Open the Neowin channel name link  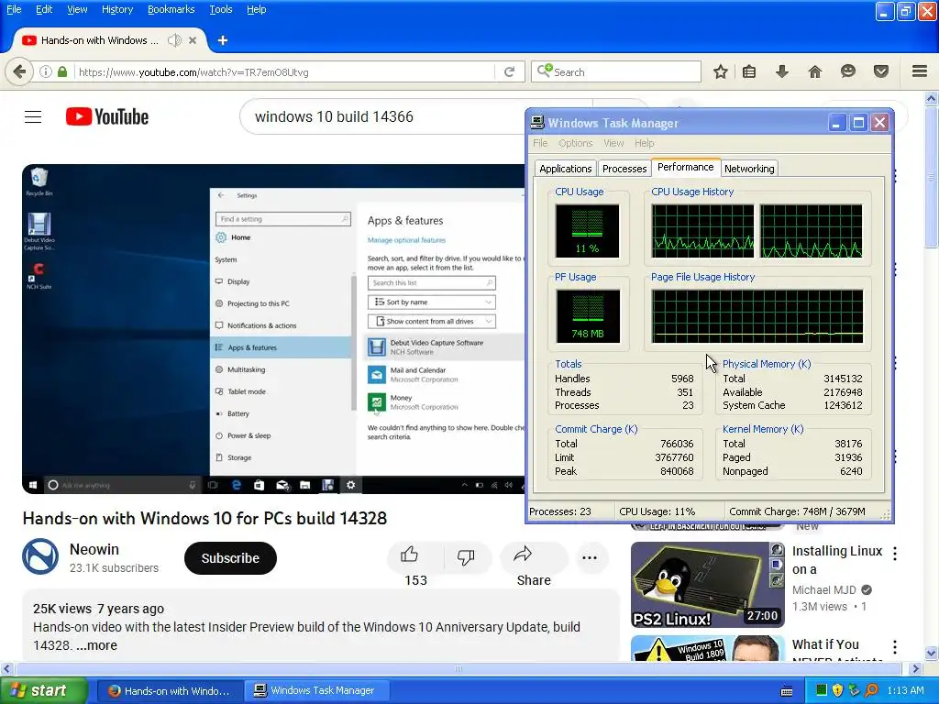click(x=94, y=549)
